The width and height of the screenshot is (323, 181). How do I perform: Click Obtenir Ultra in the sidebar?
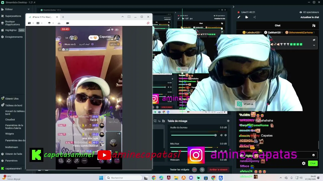point(12,99)
